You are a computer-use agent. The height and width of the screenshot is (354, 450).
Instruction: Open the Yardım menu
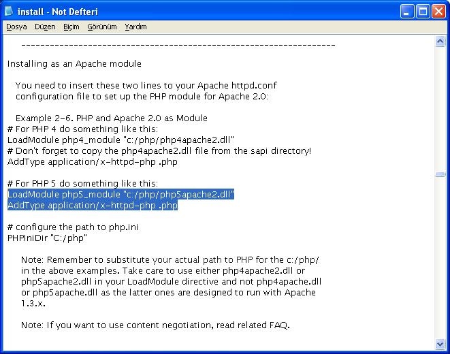135,27
